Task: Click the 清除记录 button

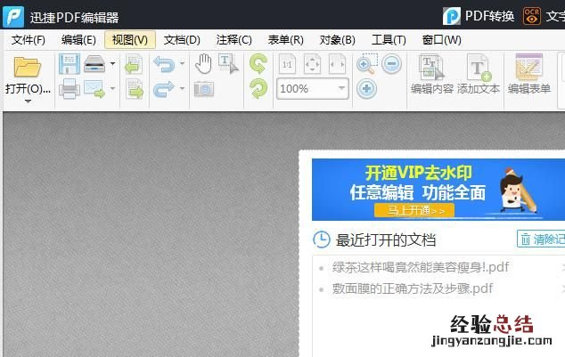Action: coord(541,239)
